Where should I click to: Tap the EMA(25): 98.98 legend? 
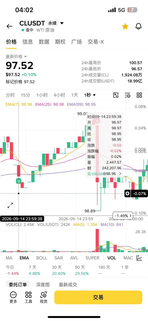[x=49, y=104]
